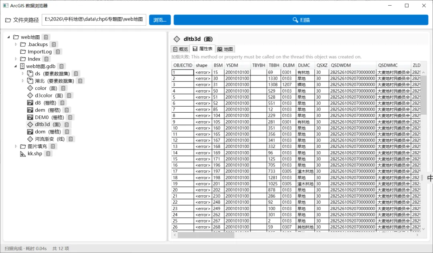Expand the ds feature dataset
The height and width of the screenshot is (253, 433).
[23, 73]
